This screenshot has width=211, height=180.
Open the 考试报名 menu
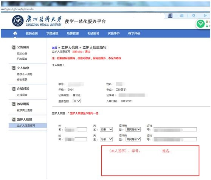coord(93,33)
